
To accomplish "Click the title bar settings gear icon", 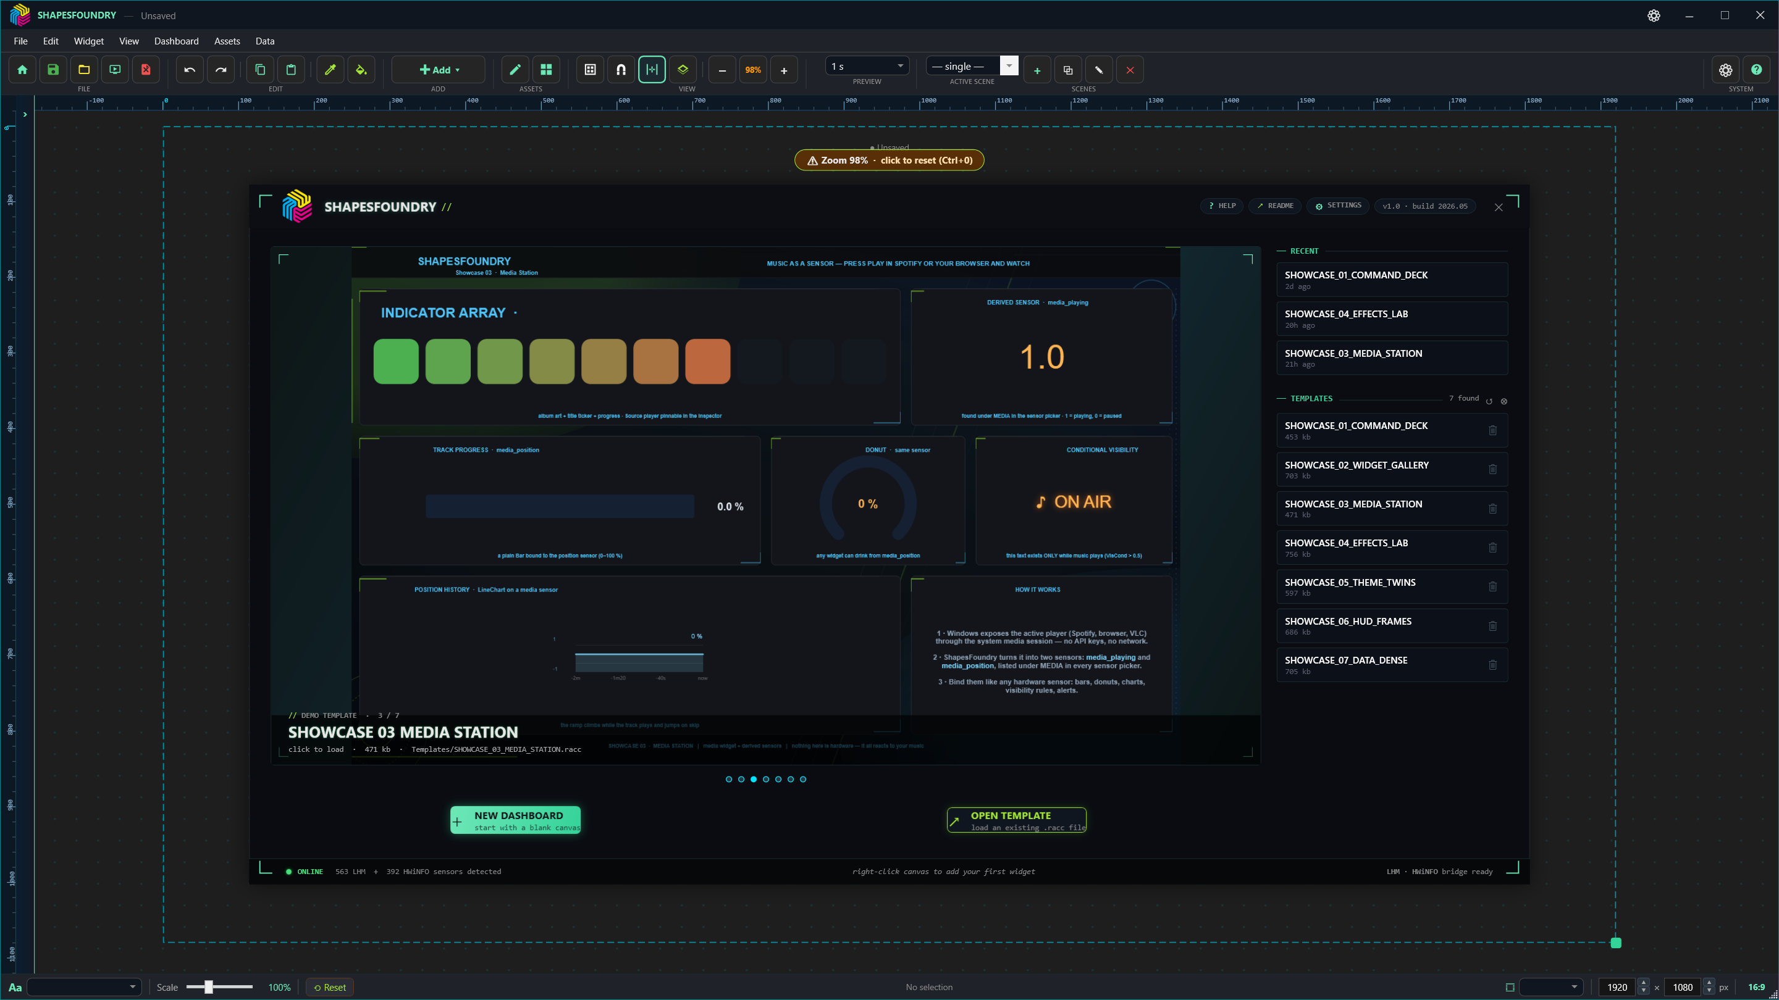I will [x=1654, y=15].
